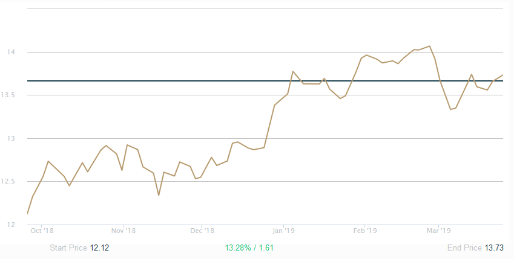This screenshot has height=259, width=514.
Task: Click the start price value 12.12
Action: tap(99, 248)
